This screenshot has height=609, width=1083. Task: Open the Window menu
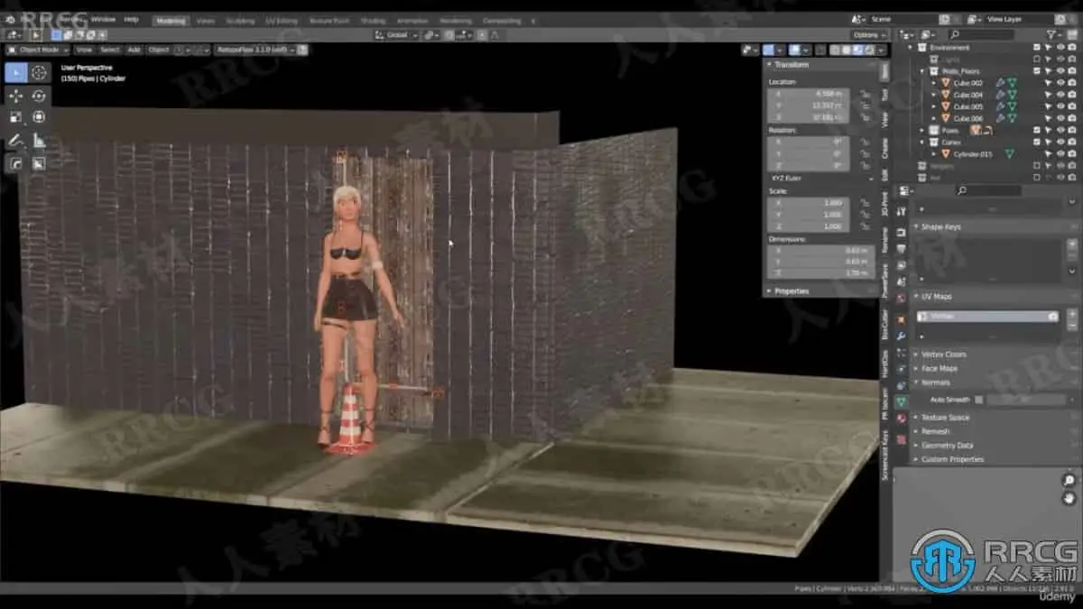(103, 19)
